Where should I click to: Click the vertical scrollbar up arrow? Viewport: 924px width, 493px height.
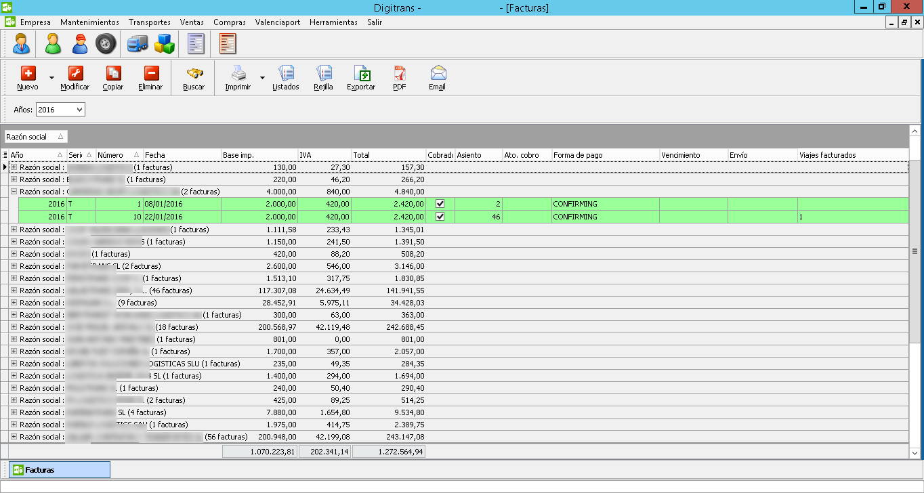915,131
